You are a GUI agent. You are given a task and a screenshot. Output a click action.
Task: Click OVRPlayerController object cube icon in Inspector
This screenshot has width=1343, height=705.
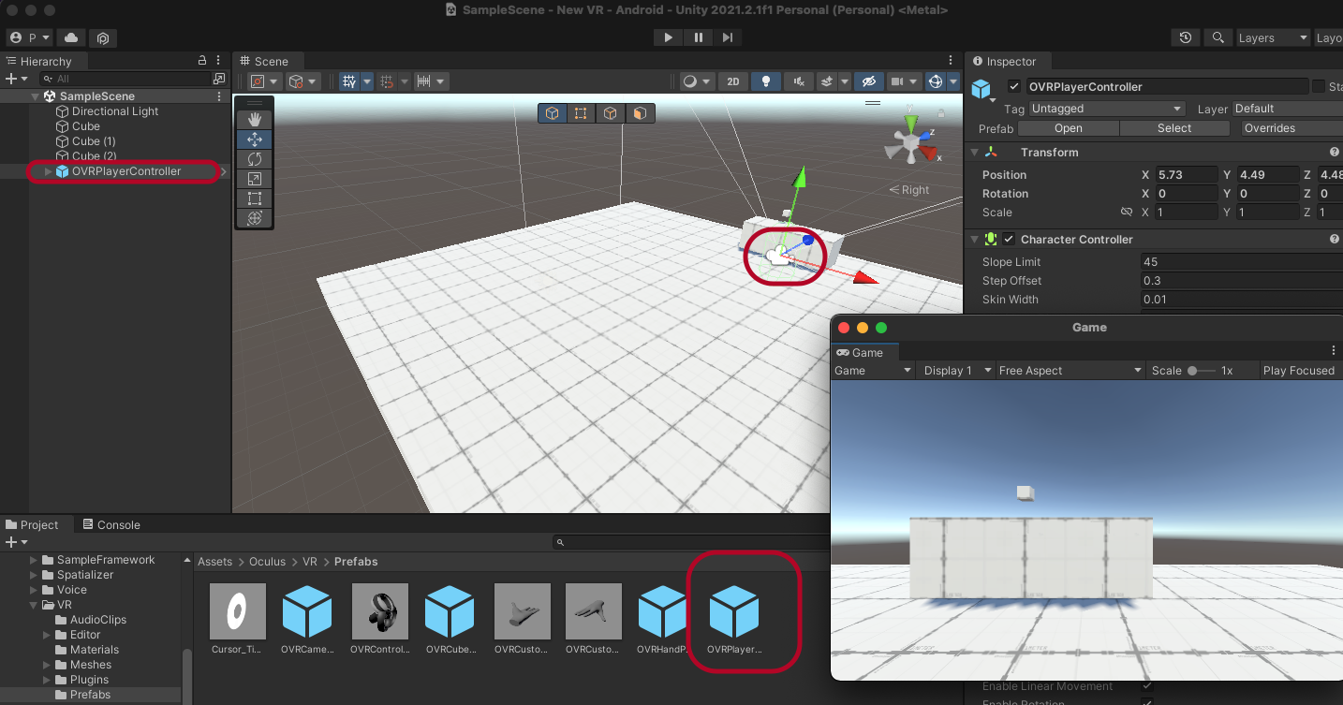click(x=981, y=89)
